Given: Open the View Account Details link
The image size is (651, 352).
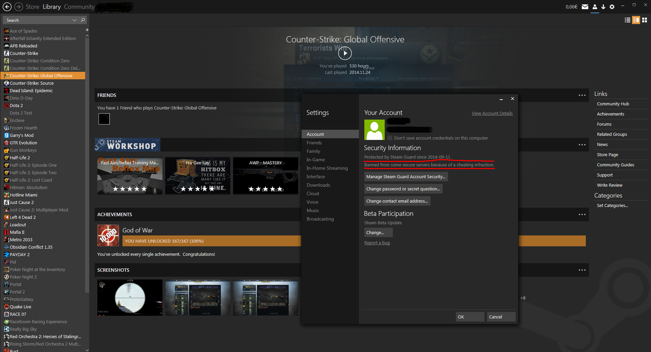Looking at the screenshot, I should point(492,113).
